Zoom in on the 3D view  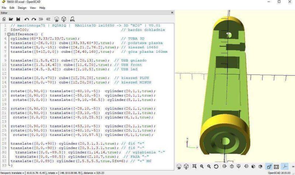coord(202,167)
